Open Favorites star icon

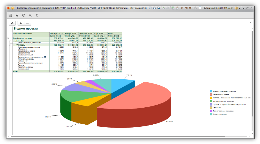tap(17, 15)
